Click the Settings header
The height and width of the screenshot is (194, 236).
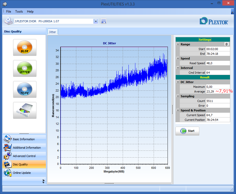pos(203,39)
